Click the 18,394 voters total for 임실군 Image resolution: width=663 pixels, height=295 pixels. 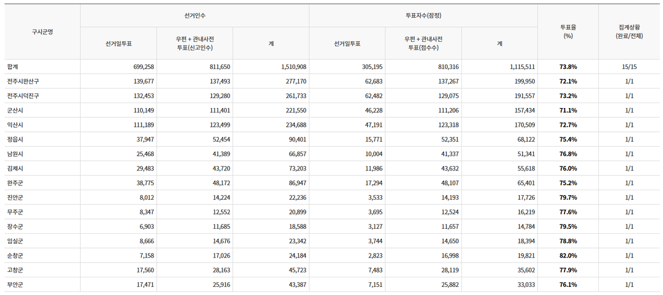pyautogui.click(x=525, y=241)
